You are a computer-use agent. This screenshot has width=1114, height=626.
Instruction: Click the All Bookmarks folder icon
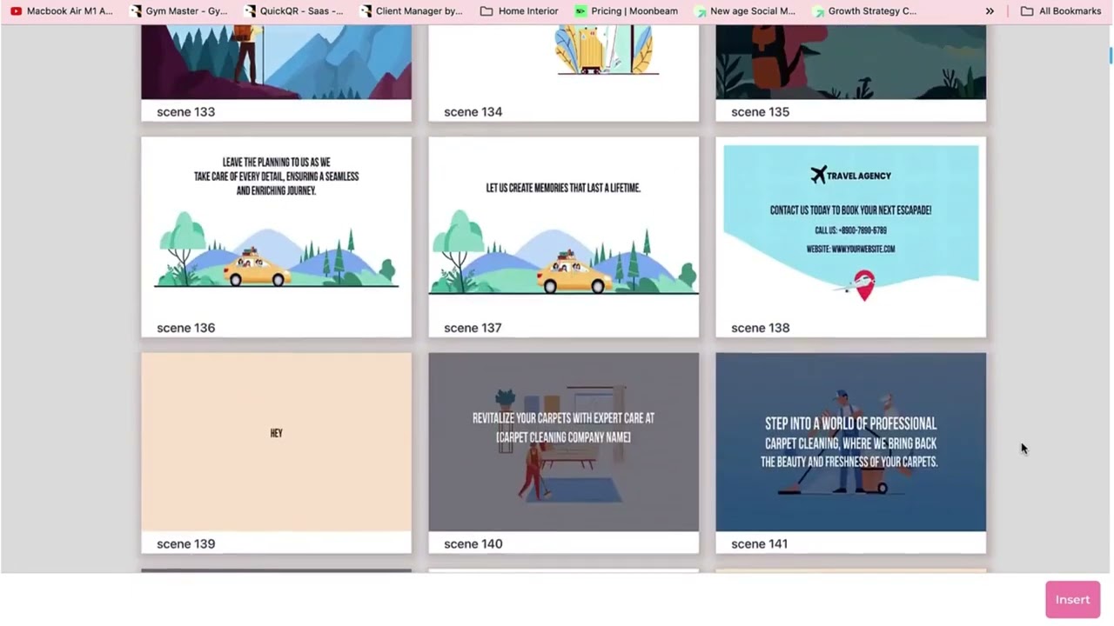(x=1027, y=11)
